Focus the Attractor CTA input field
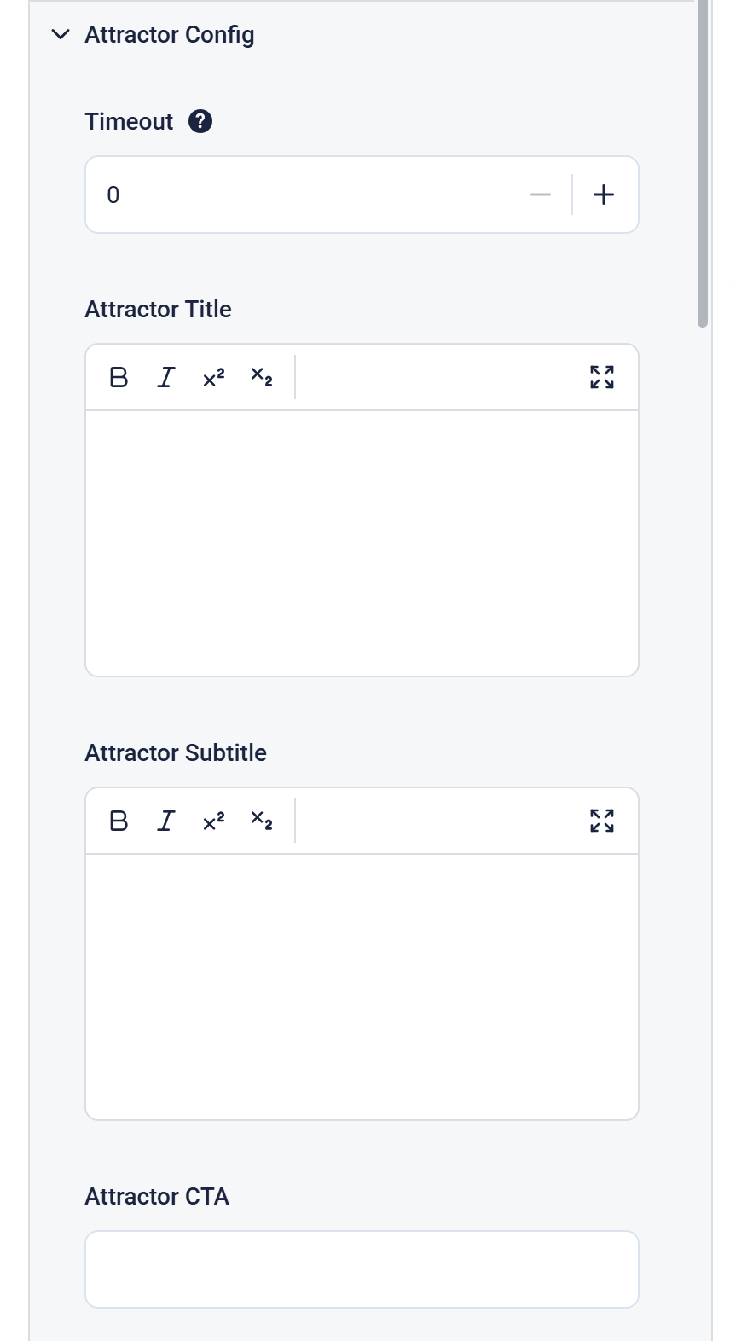 point(362,1269)
